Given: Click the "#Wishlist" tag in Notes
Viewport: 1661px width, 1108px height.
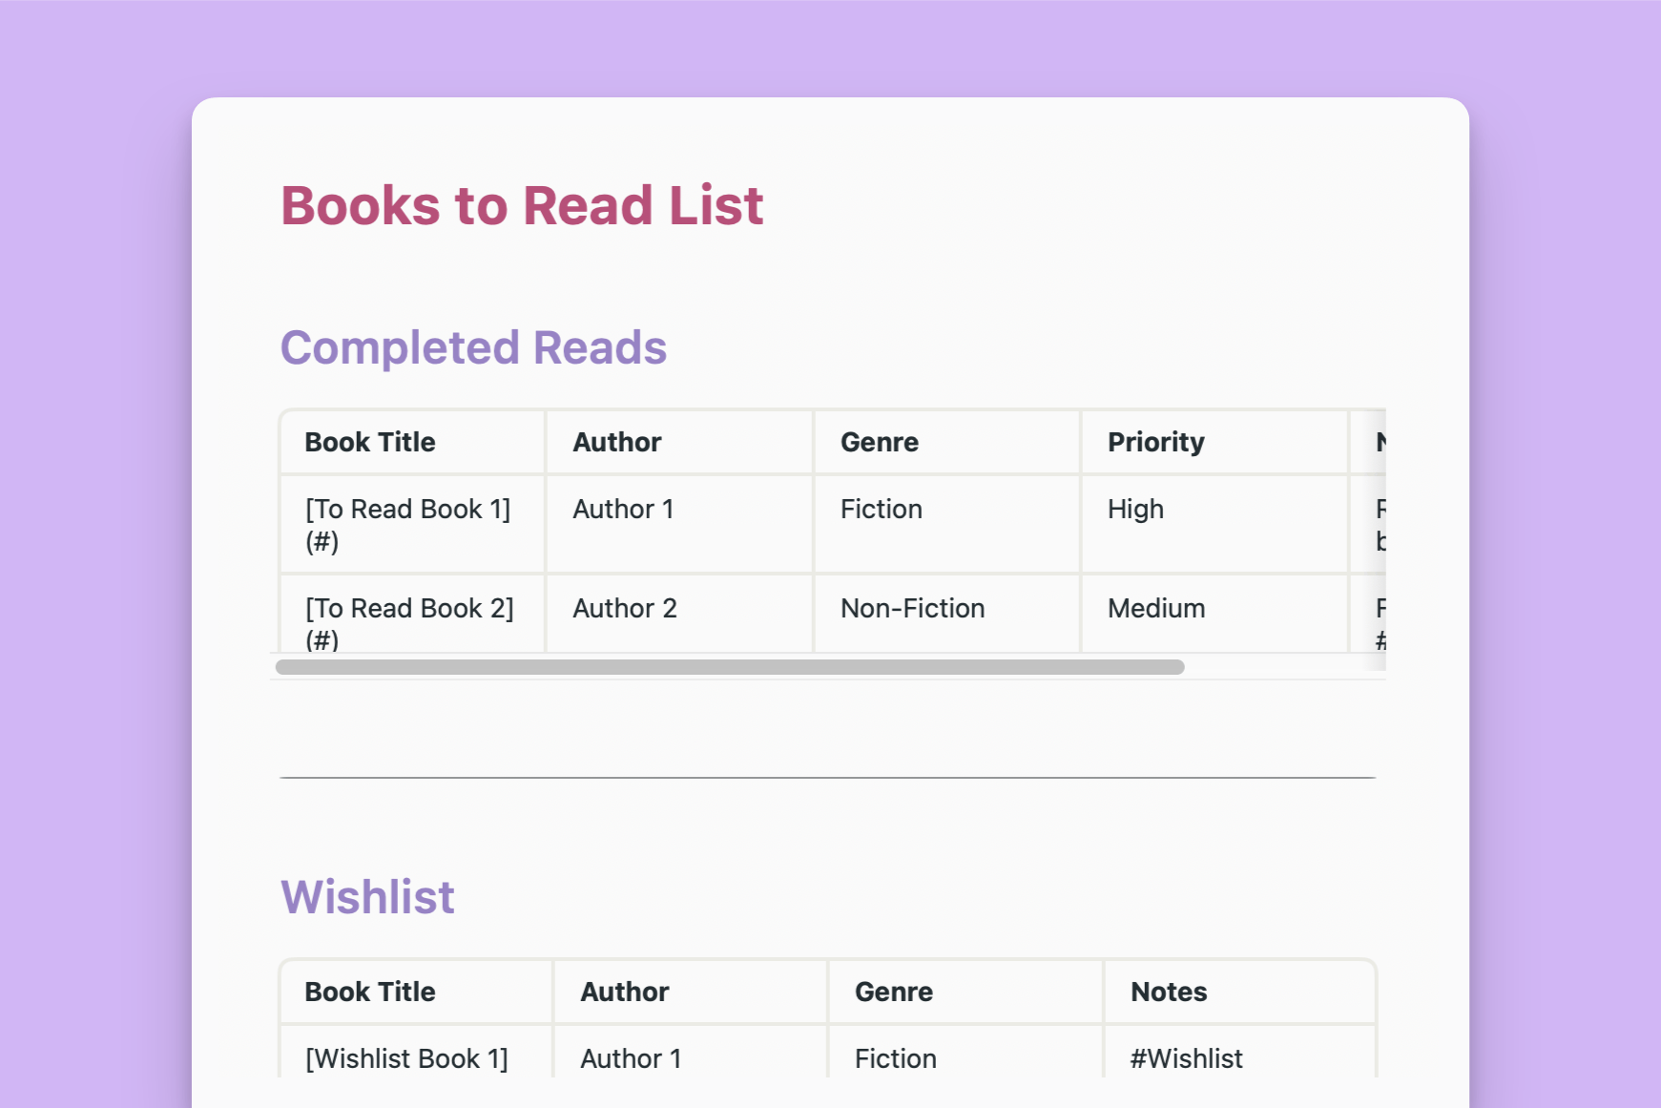Looking at the screenshot, I should 1186,1058.
